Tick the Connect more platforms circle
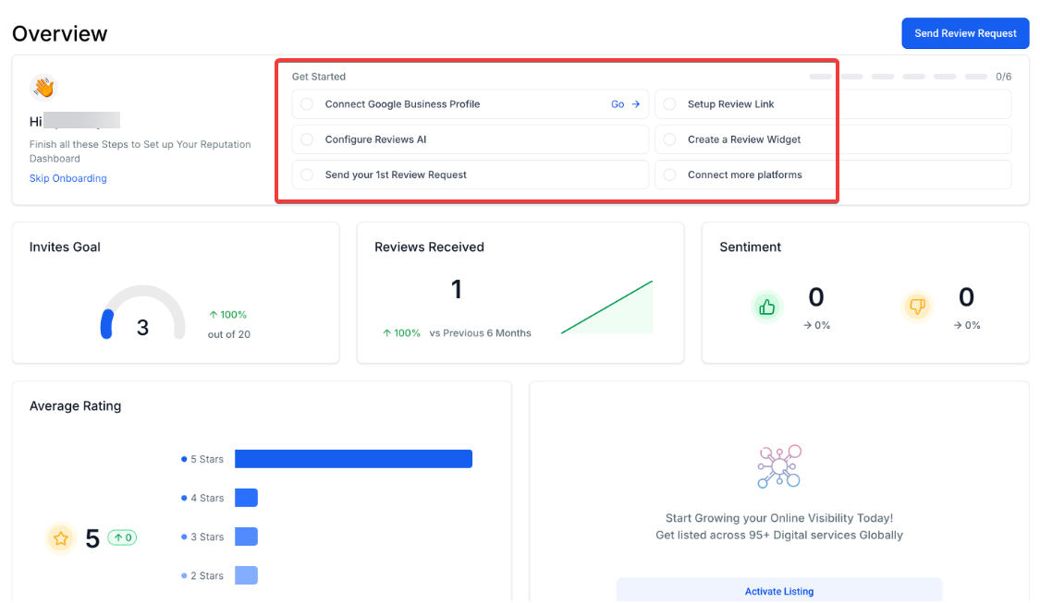 (x=670, y=175)
